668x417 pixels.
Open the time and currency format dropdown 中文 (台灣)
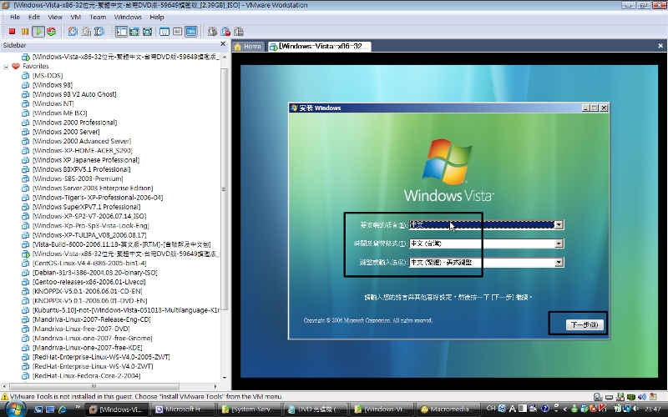pyautogui.click(x=559, y=244)
